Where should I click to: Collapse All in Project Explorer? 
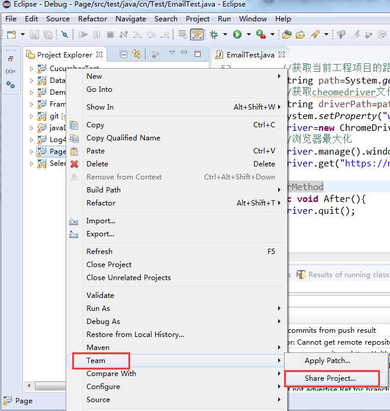click(123, 54)
